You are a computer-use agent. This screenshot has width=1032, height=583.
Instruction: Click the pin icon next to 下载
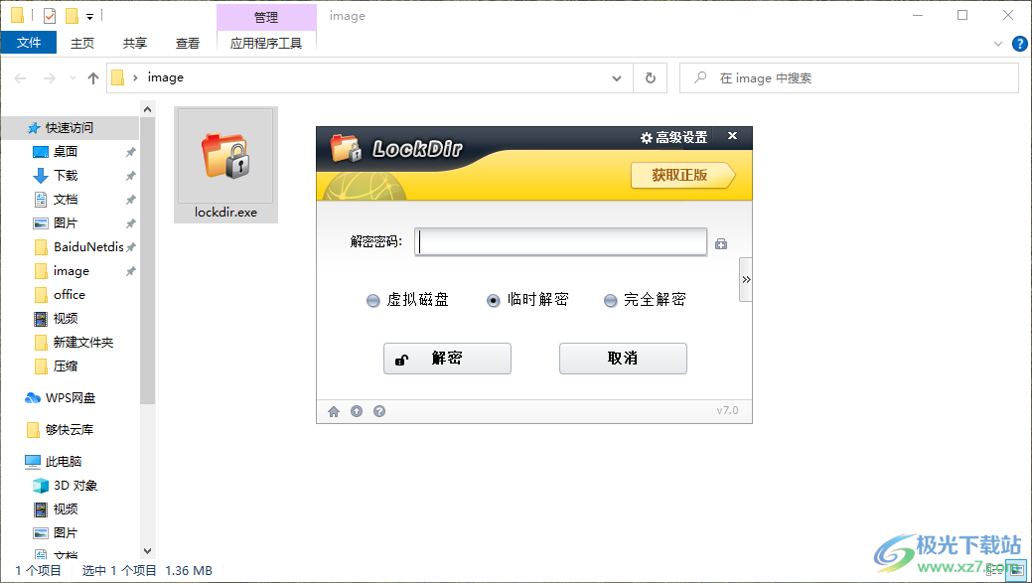(130, 176)
